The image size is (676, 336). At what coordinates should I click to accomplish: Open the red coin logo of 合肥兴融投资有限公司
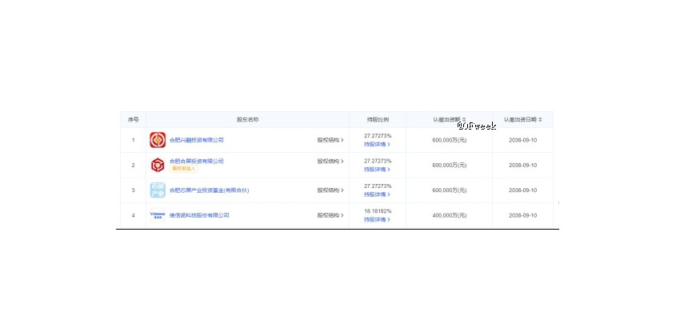(158, 140)
